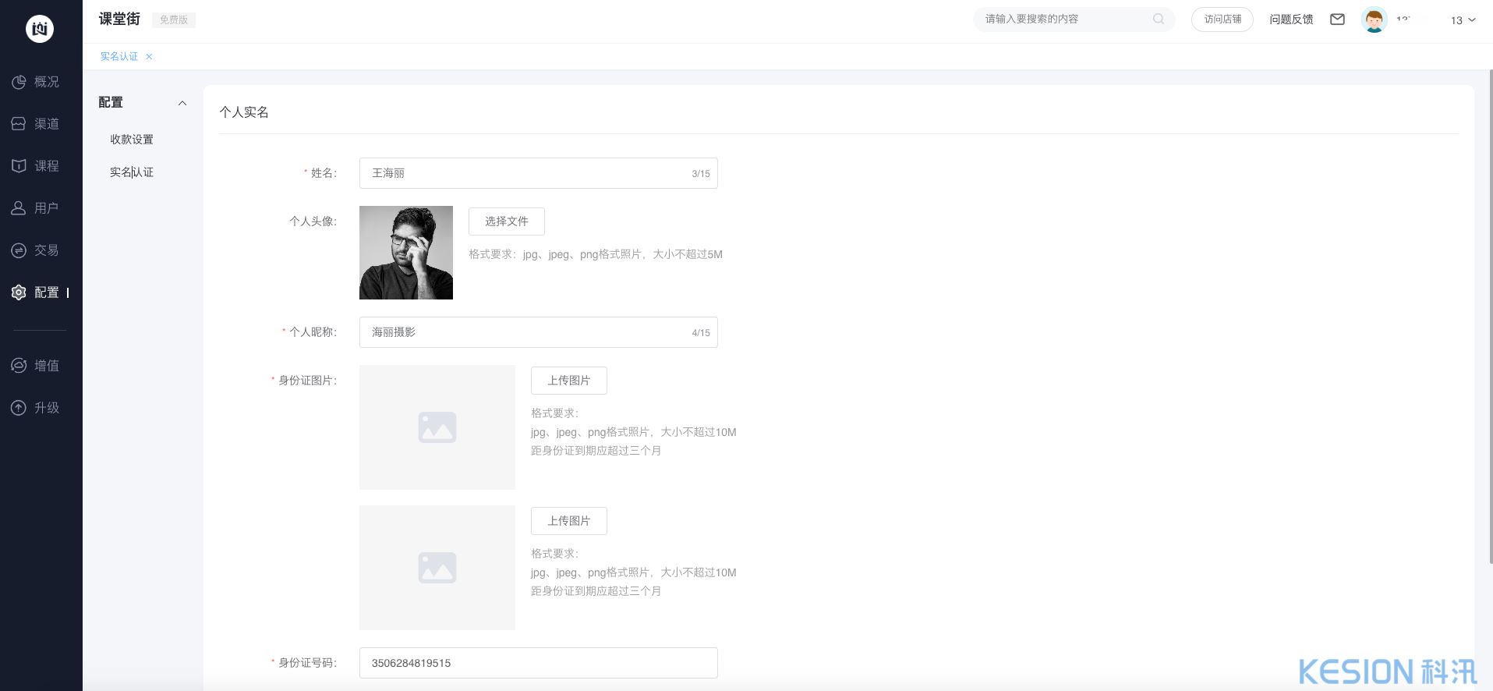Open the 概况 overview icon in sidebar
Viewport: 1493px width, 691px height.
click(19, 82)
